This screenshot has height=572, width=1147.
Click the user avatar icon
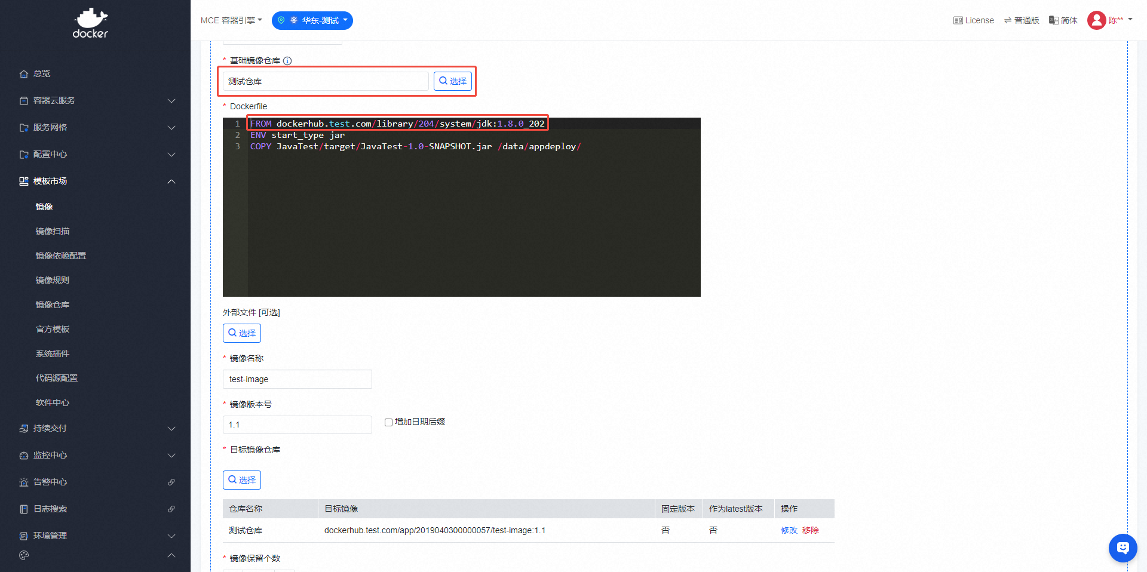(1096, 20)
